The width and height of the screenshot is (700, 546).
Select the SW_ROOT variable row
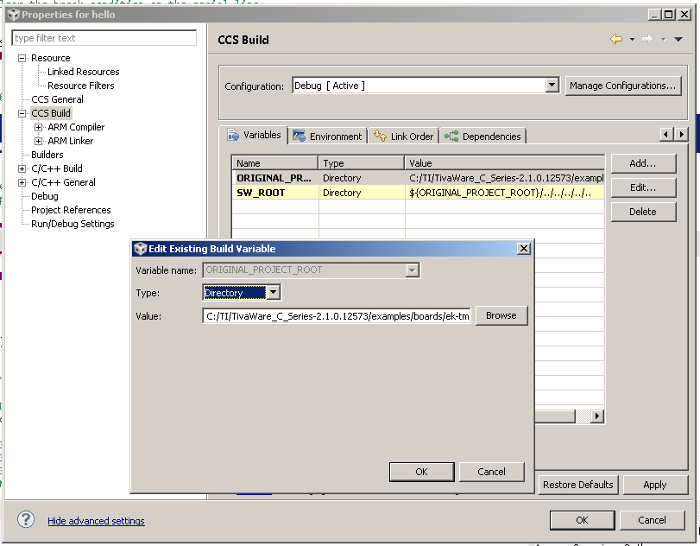pyautogui.click(x=419, y=193)
